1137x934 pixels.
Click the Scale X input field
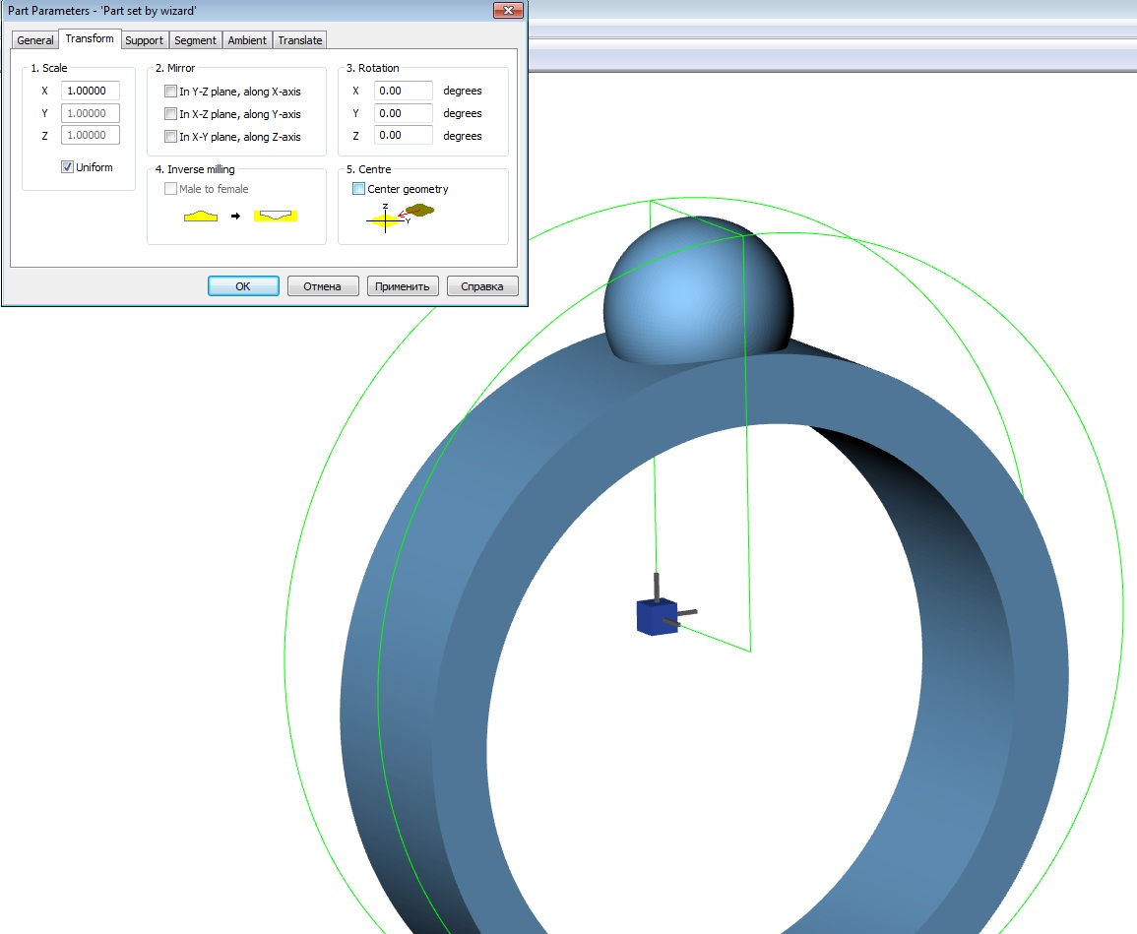(90, 91)
